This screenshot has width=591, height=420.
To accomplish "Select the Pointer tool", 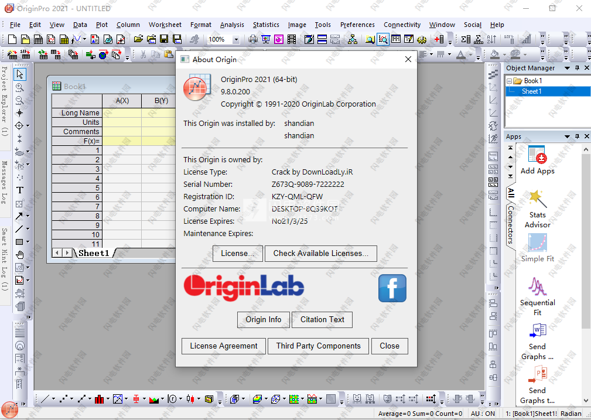I will 19,74.
